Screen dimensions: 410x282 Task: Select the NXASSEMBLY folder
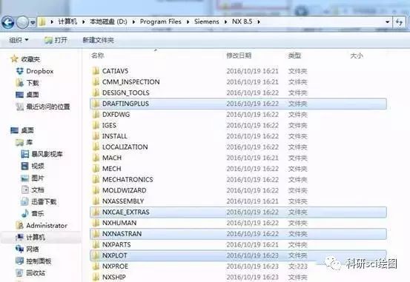(123, 201)
